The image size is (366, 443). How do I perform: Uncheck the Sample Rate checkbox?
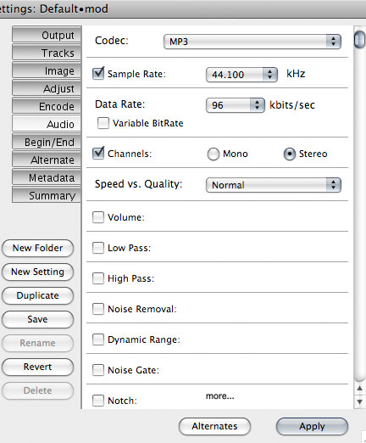point(98,74)
